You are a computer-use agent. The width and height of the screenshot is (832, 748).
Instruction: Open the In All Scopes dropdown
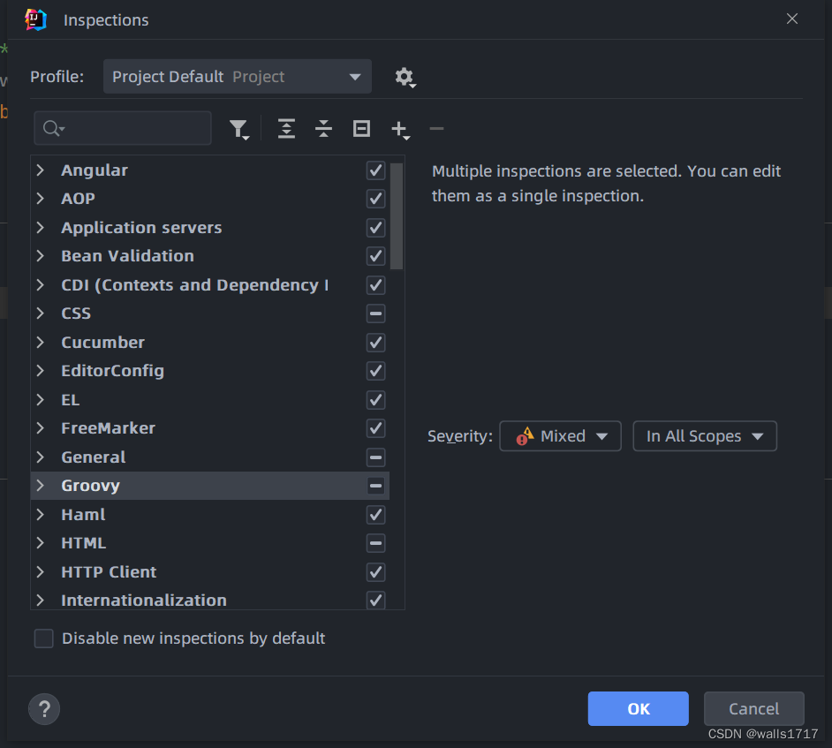(x=705, y=436)
